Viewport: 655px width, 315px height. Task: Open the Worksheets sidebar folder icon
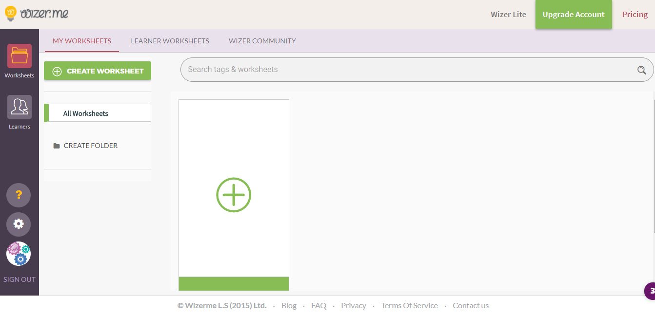20,56
